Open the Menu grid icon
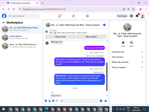The width and height of the screenshot is (149, 112). 131,16
